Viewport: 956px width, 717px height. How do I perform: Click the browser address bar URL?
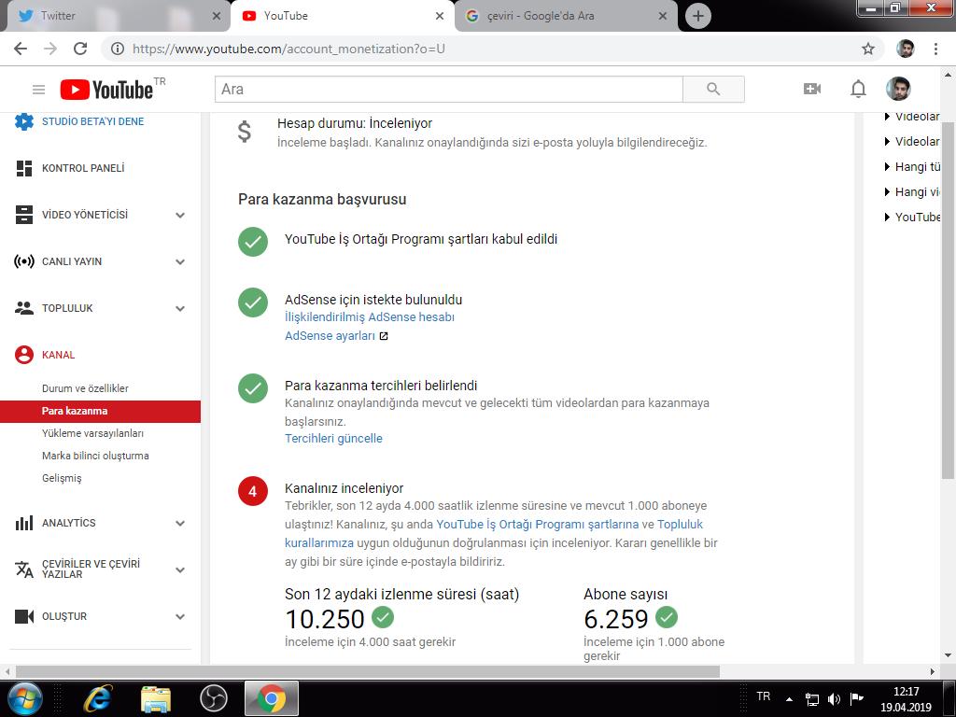pyautogui.click(x=288, y=49)
